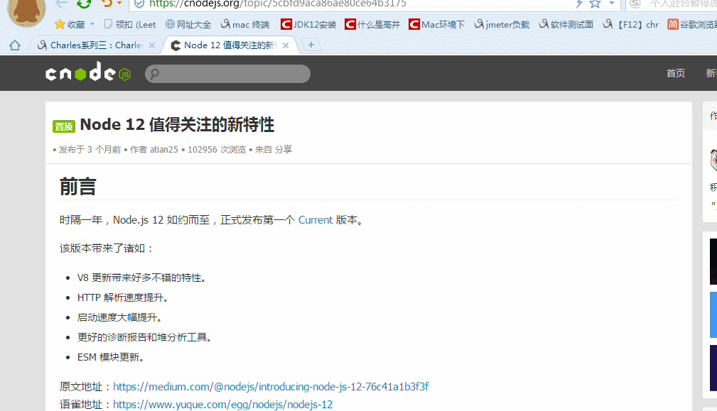
Task: Click the cnodejs.org address bar URL
Action: tap(278, 4)
